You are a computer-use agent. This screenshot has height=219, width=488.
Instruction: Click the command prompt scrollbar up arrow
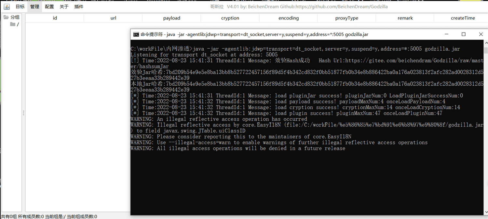click(x=486, y=42)
